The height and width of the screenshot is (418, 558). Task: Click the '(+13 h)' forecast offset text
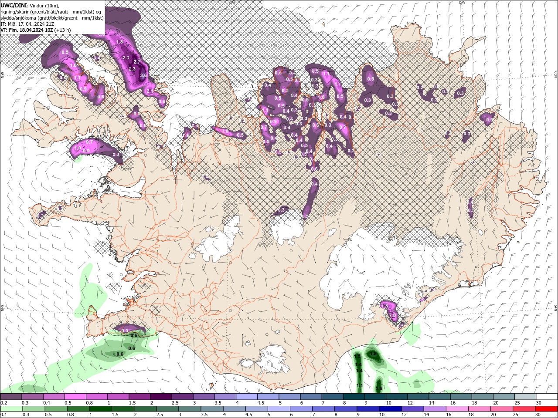click(x=63, y=30)
